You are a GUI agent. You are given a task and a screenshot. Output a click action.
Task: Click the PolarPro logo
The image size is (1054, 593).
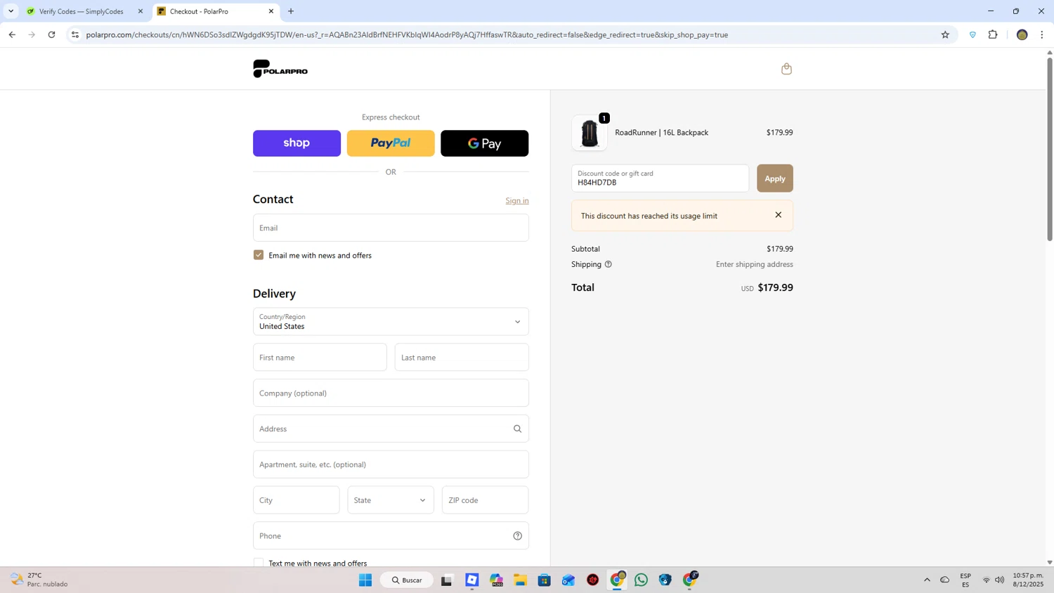click(x=280, y=69)
